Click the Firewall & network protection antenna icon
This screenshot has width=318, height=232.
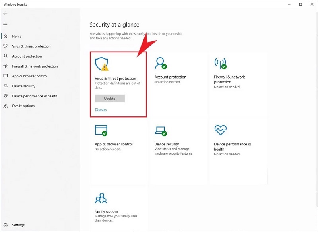[220, 63]
